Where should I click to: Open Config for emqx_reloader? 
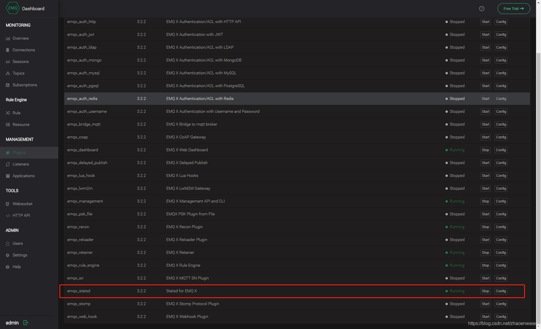tap(501, 240)
